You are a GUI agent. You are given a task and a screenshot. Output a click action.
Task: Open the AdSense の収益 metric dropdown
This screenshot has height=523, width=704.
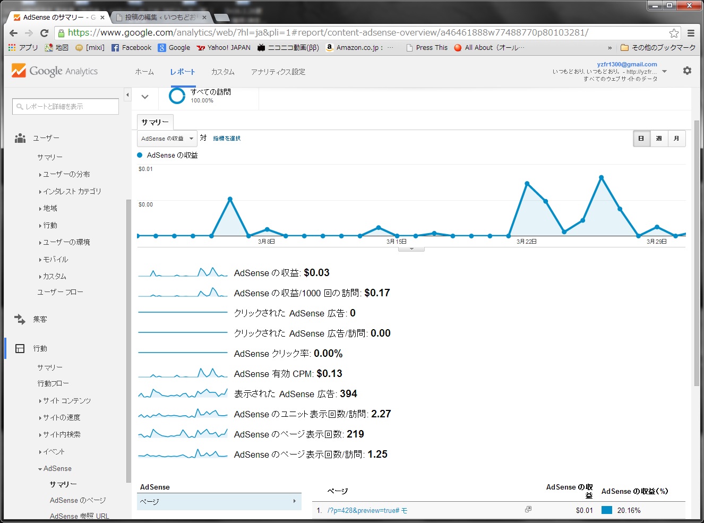coord(167,139)
